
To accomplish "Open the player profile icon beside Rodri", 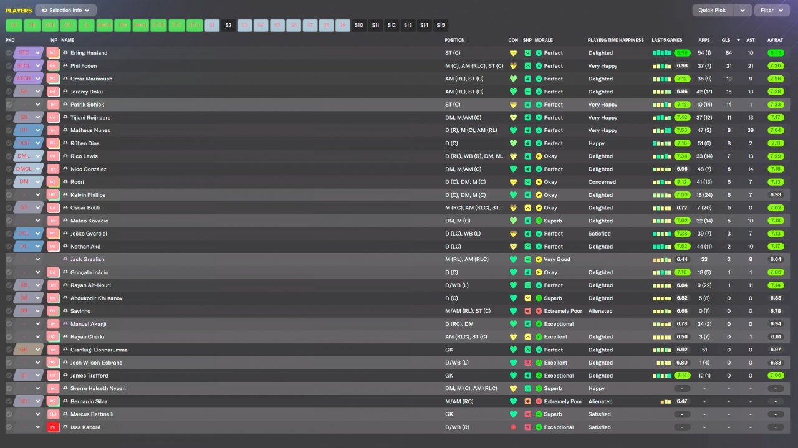I will tap(65, 182).
